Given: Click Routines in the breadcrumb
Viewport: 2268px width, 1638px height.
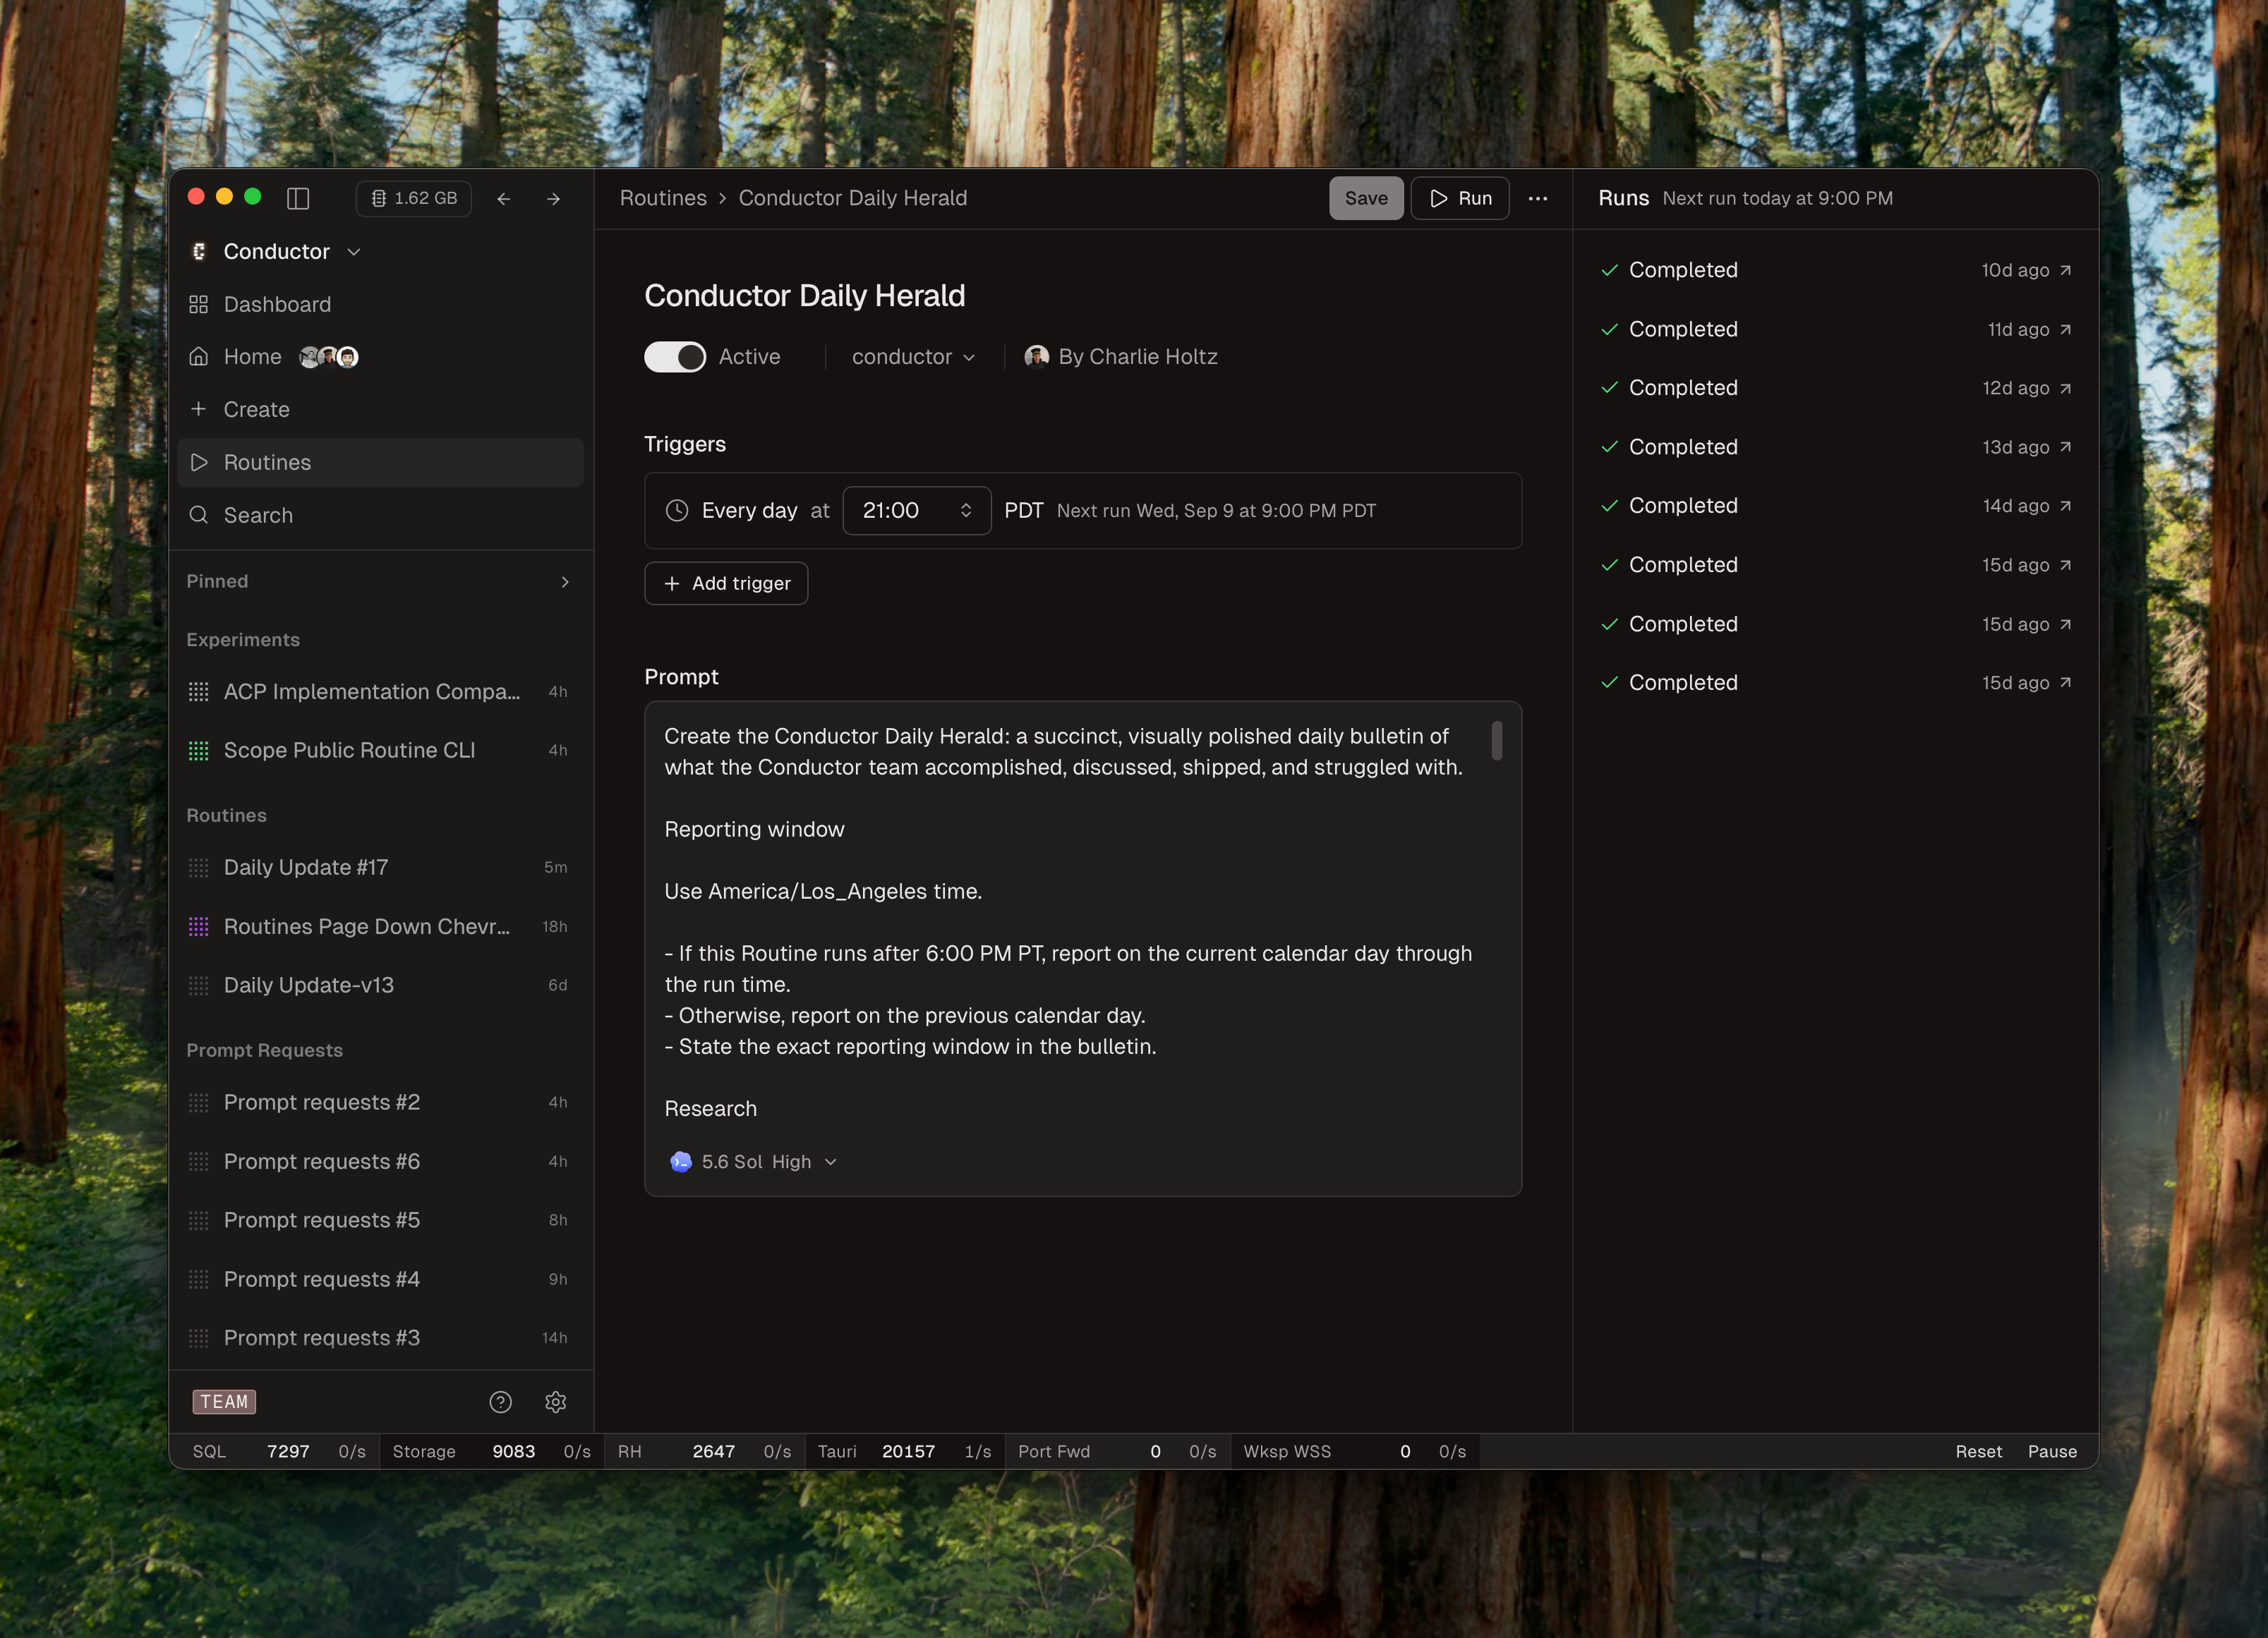Looking at the screenshot, I should click(663, 198).
